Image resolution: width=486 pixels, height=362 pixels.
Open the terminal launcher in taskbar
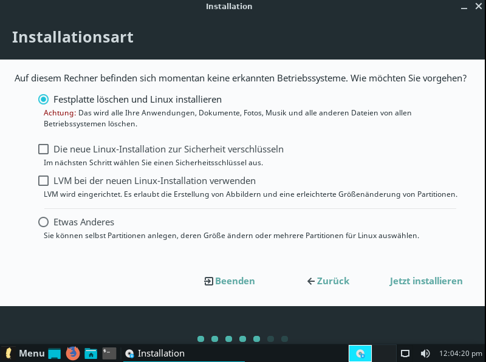pyautogui.click(x=109, y=353)
